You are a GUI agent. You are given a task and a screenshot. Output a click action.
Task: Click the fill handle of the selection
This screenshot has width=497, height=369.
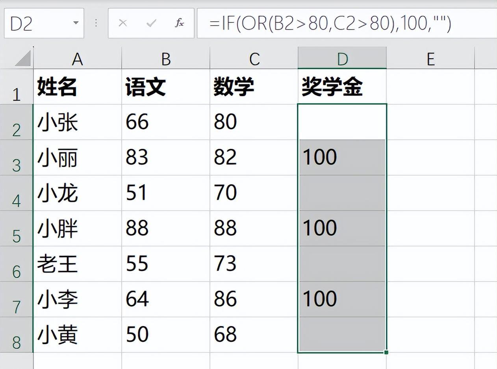(386, 352)
